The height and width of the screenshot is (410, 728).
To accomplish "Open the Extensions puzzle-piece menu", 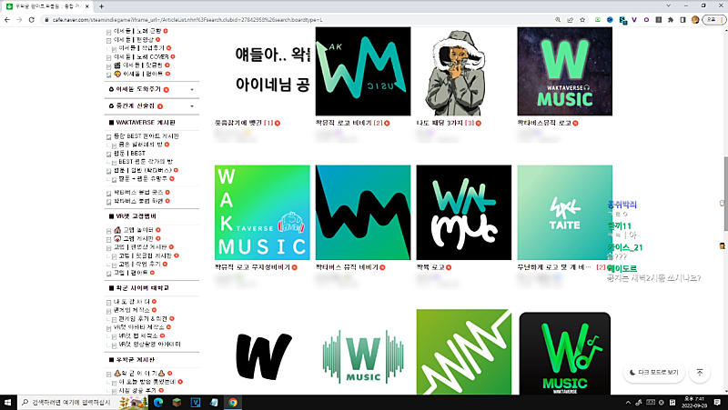I will [671, 20].
